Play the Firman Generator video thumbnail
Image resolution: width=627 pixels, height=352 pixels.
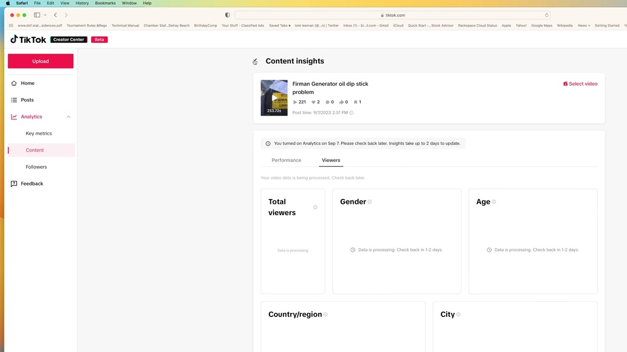(x=274, y=98)
